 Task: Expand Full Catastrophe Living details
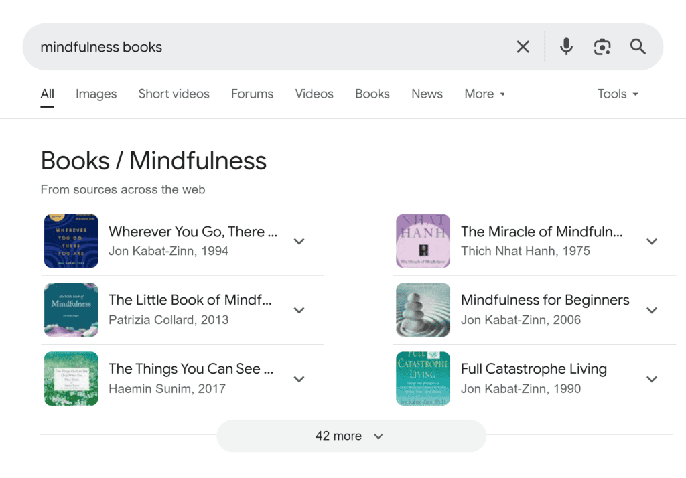[x=652, y=378]
